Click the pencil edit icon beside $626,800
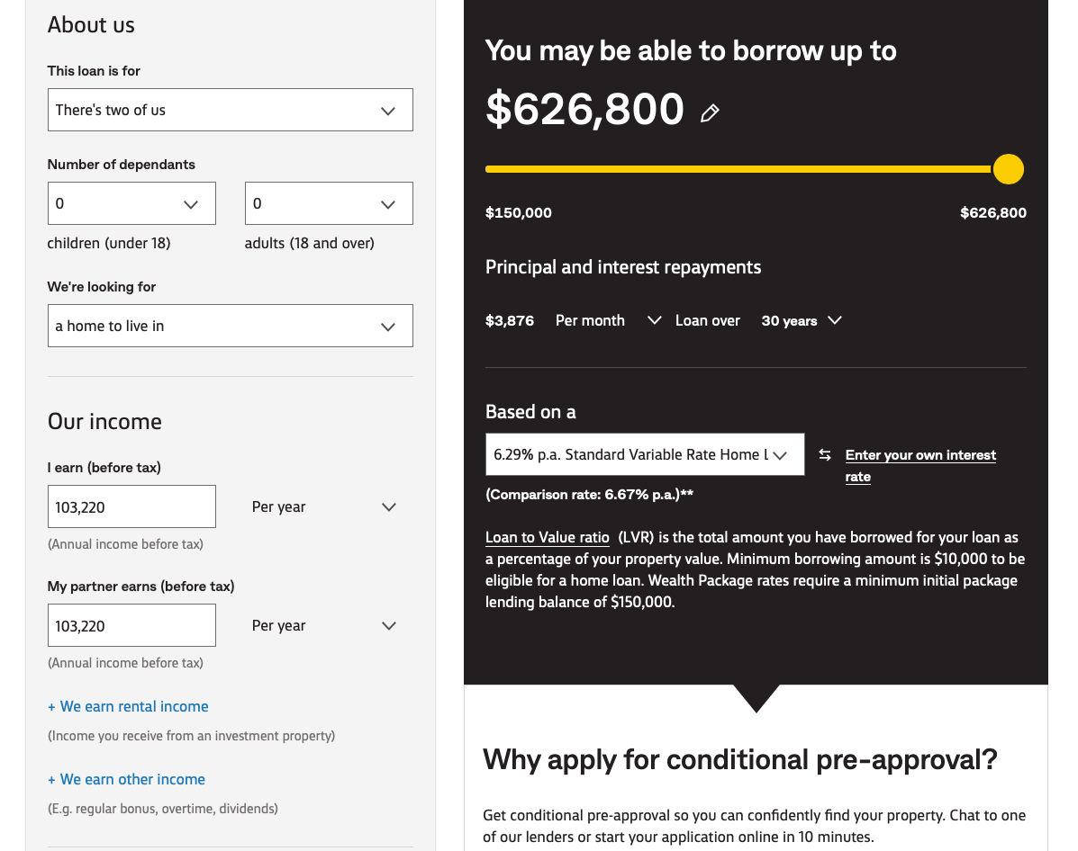Screen dimensions: 1078x851 [x=710, y=113]
